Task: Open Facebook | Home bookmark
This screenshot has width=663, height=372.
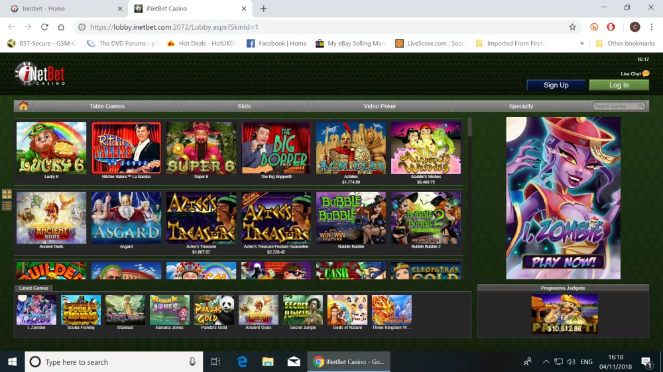Action: tap(276, 43)
